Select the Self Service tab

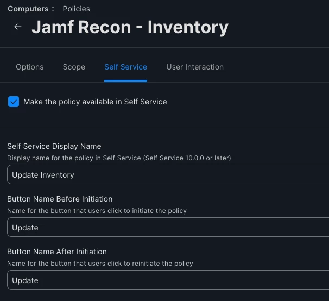[x=126, y=67]
